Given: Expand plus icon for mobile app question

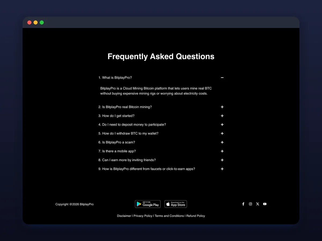Looking at the screenshot, I should 222,151.
